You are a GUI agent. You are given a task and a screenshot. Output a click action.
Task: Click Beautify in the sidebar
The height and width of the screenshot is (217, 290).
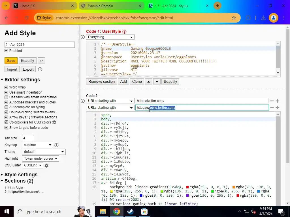tap(27, 61)
